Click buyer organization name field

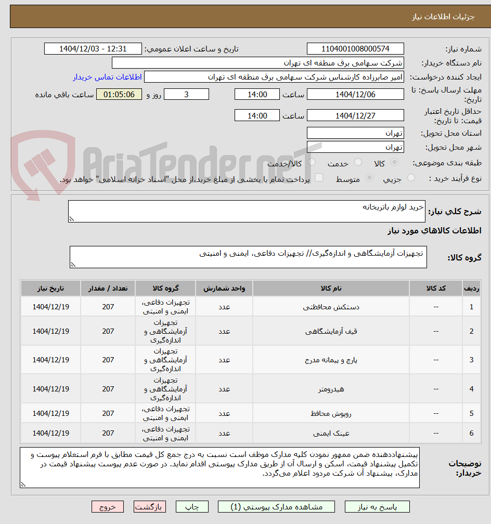pos(258,63)
